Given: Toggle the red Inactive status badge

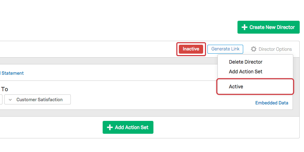Looking at the screenshot, I should [x=191, y=49].
